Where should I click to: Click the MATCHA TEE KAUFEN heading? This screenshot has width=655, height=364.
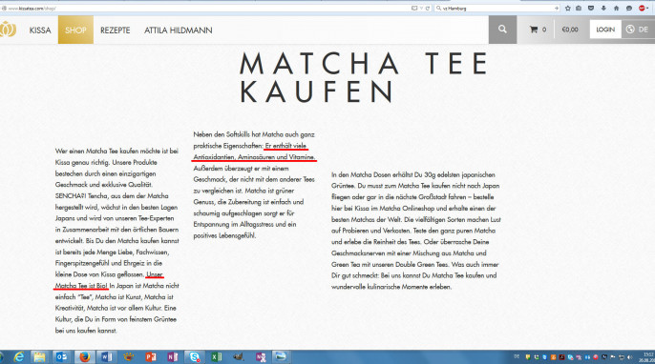[364, 77]
